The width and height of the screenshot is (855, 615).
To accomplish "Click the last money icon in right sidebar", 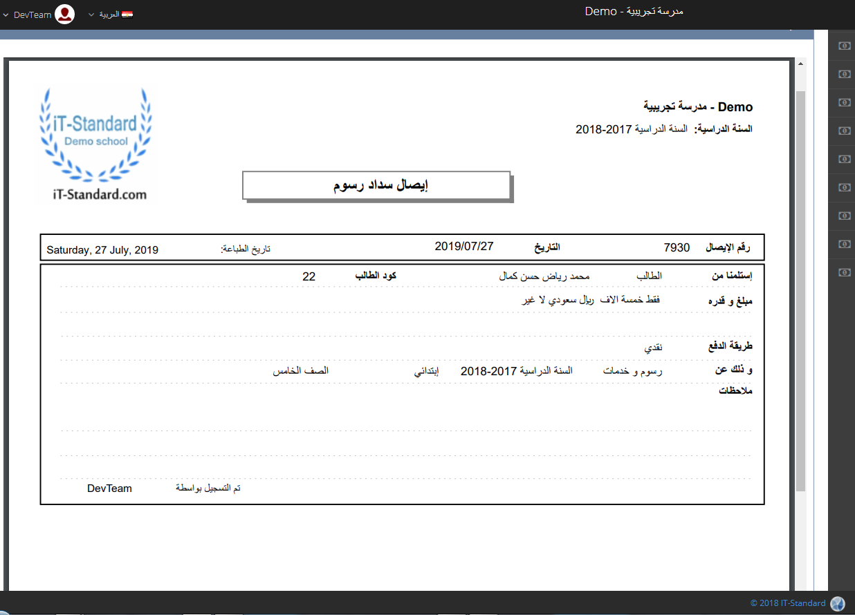I will click(844, 272).
